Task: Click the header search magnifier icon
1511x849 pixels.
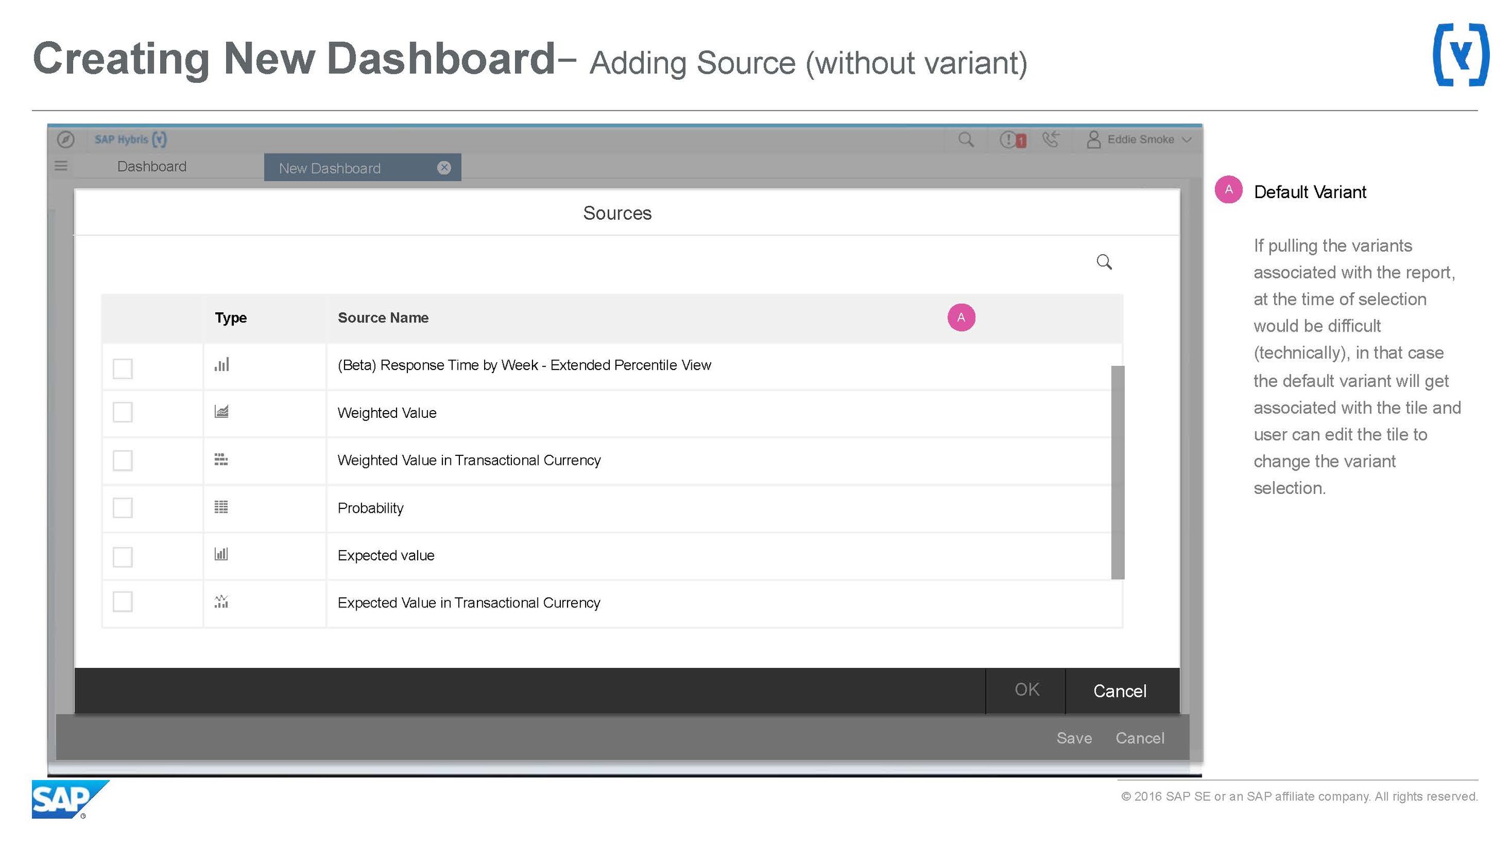Action: 966,140
